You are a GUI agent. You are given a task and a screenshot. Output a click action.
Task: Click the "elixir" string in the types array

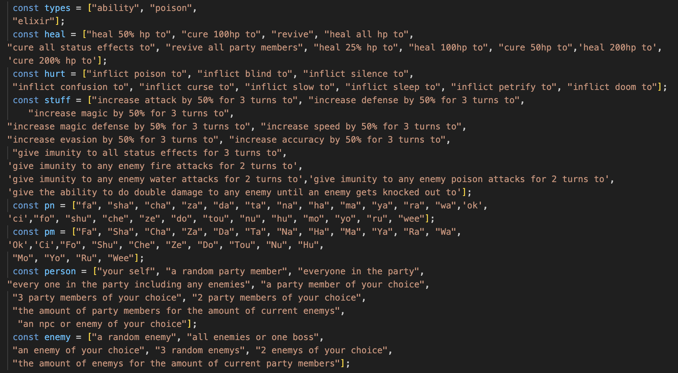[x=34, y=21]
